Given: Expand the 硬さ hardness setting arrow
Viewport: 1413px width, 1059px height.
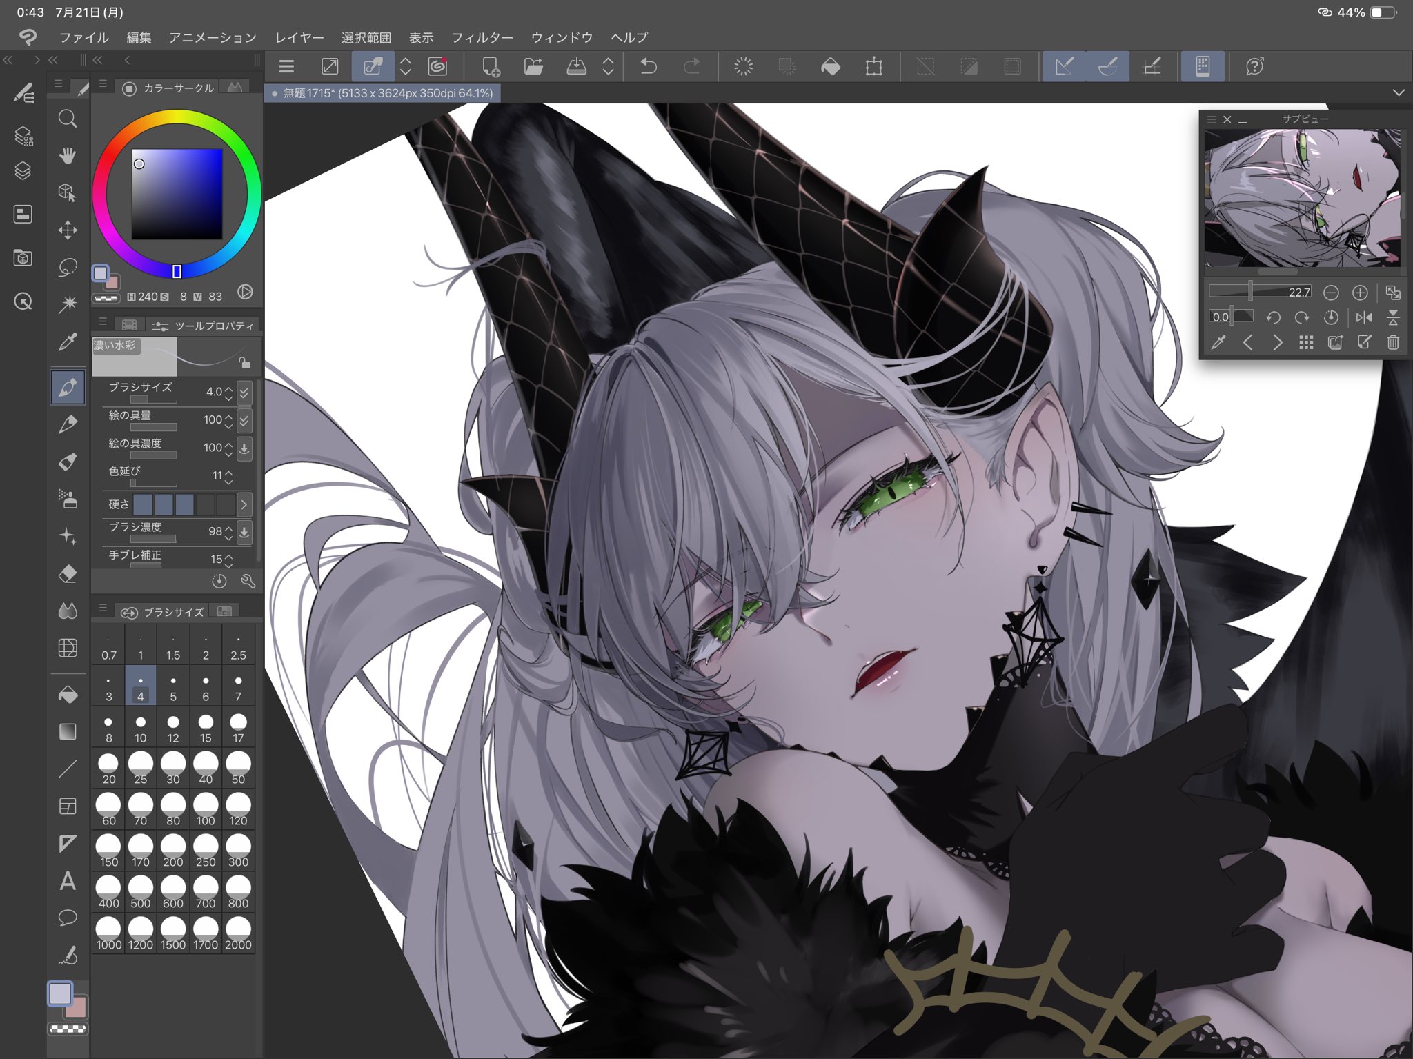Looking at the screenshot, I should (244, 504).
